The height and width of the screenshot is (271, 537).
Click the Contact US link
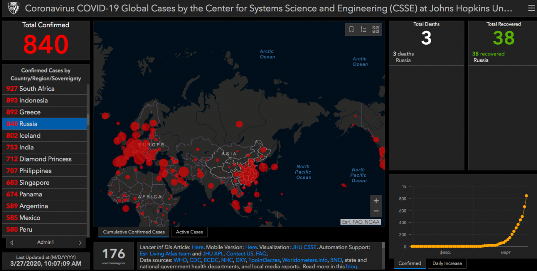pyautogui.click(x=239, y=254)
